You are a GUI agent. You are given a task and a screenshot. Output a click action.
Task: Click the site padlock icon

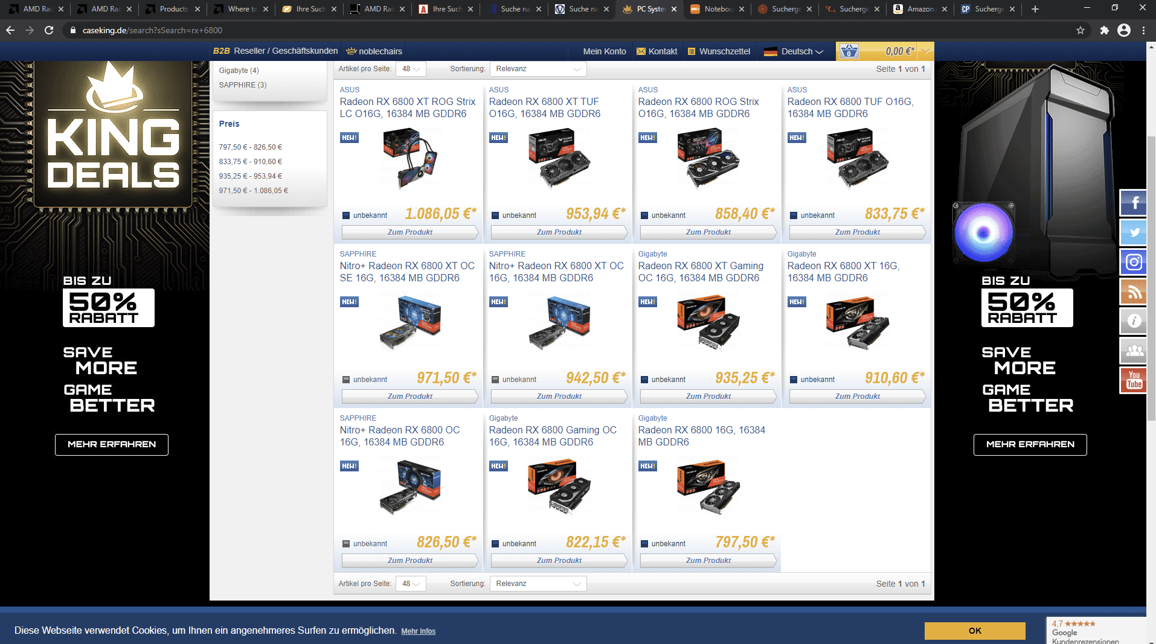[73, 30]
